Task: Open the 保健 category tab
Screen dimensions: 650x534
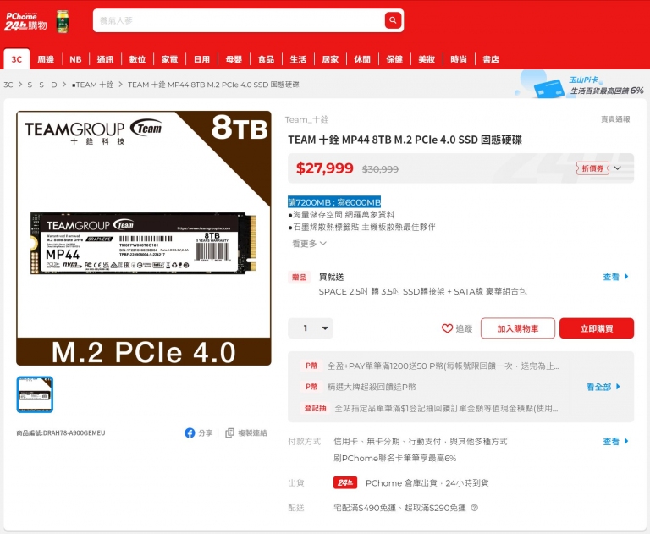Action: click(394, 59)
